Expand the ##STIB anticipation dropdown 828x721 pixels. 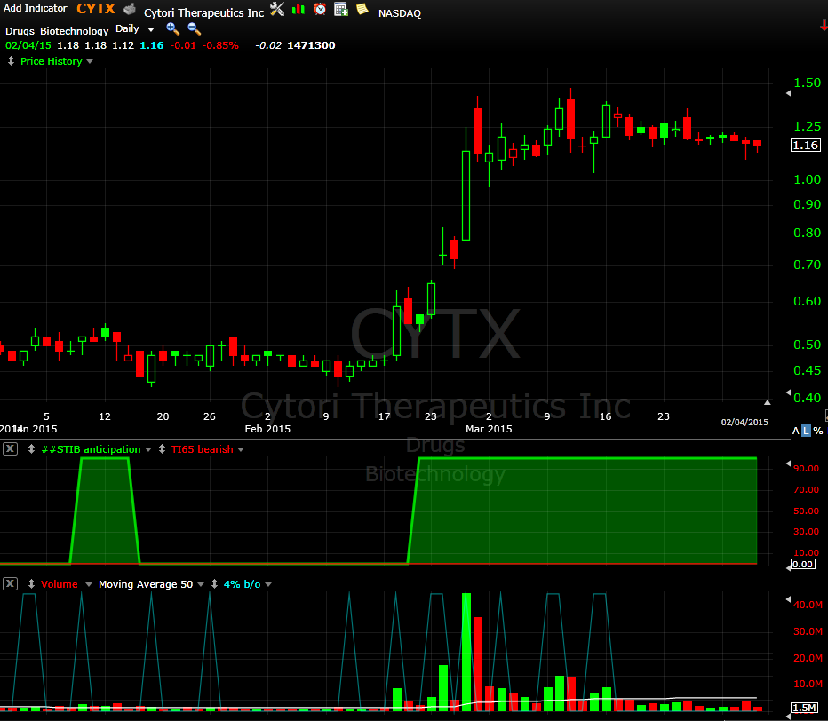[x=148, y=449]
